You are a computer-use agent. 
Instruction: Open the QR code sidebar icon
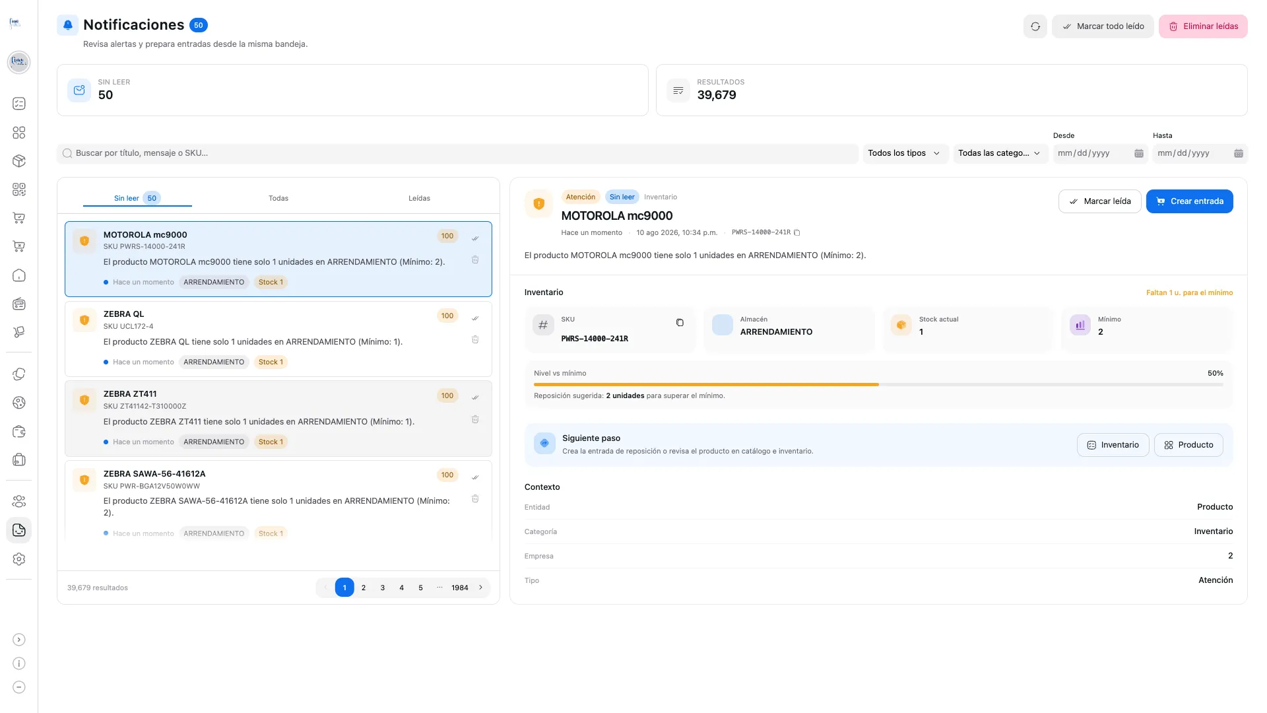coord(19,189)
